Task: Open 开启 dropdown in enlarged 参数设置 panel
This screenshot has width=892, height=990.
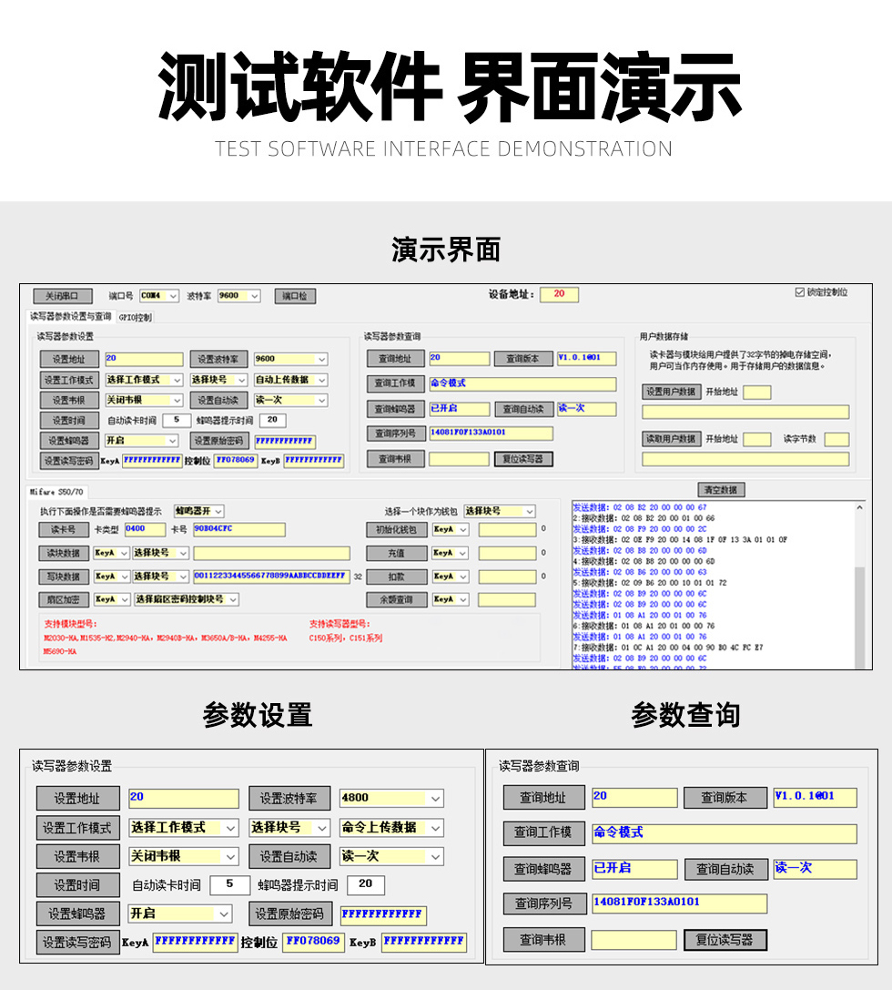Action: [x=180, y=913]
